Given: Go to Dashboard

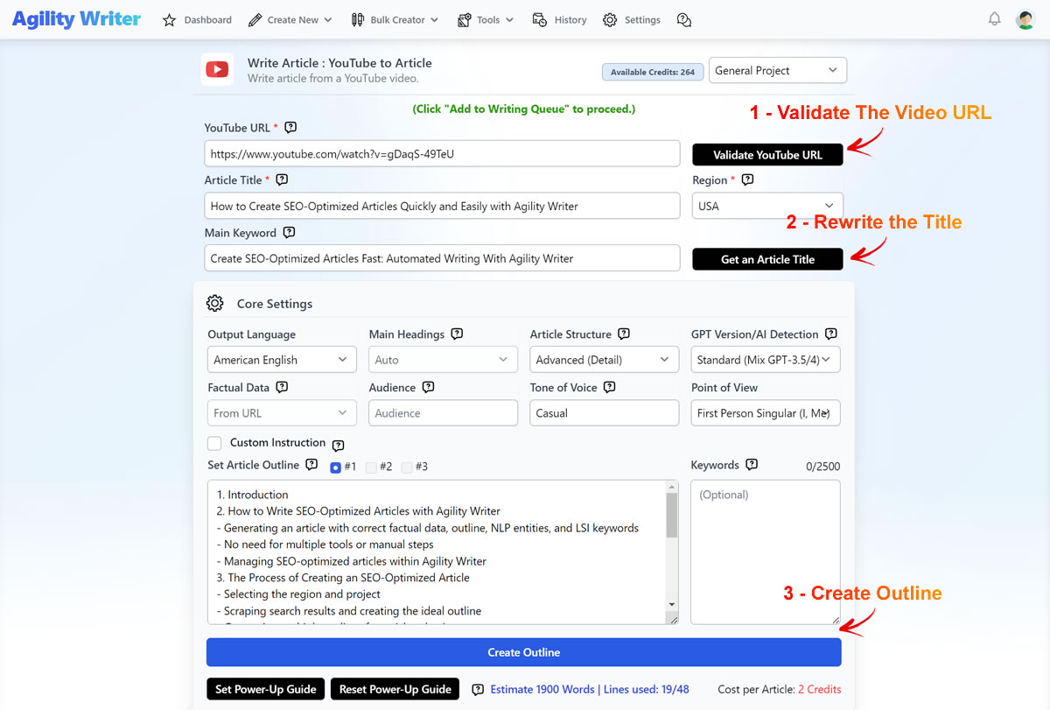Looking at the screenshot, I should click(198, 20).
